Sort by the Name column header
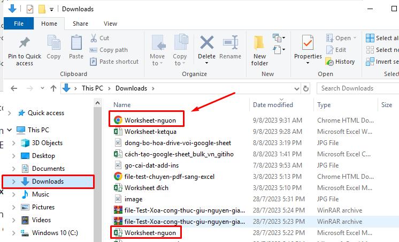 coord(122,105)
